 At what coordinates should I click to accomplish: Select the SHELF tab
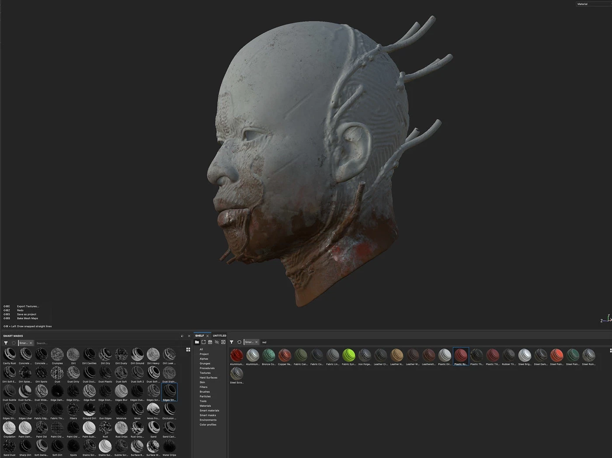coord(199,336)
